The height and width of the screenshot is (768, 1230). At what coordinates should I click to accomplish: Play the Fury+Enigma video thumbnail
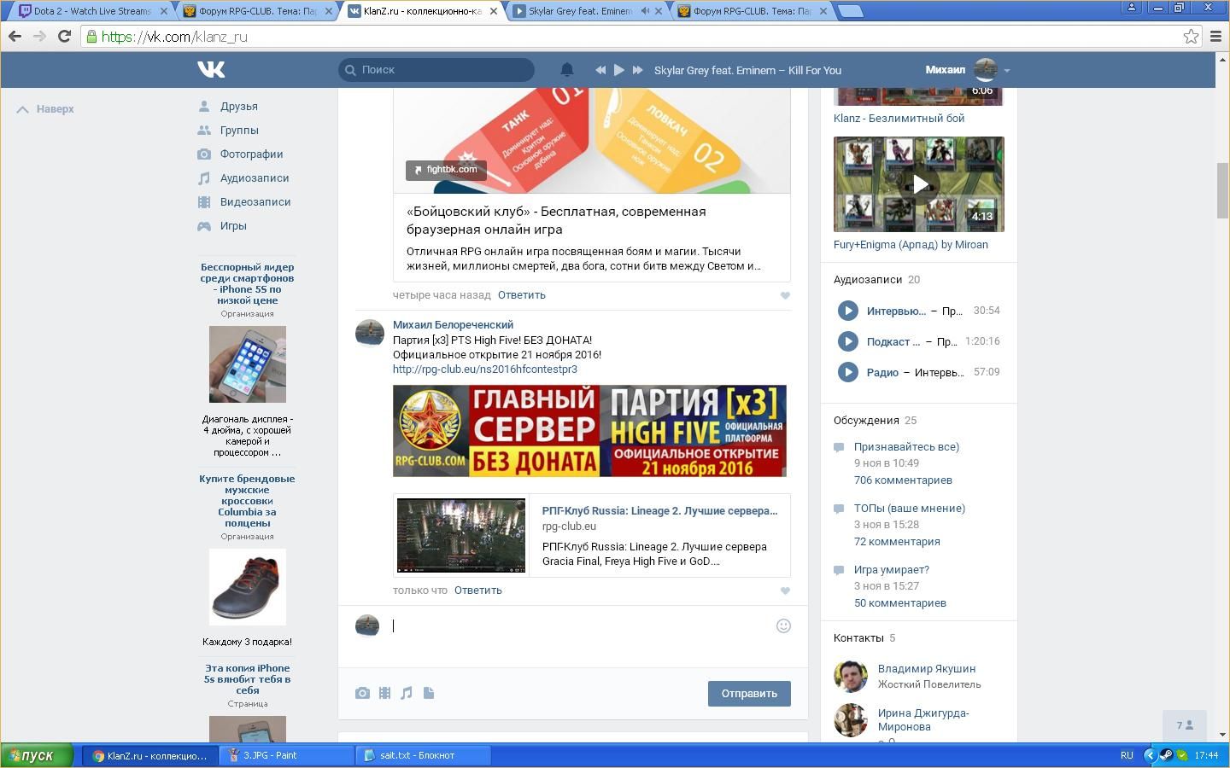point(919,184)
